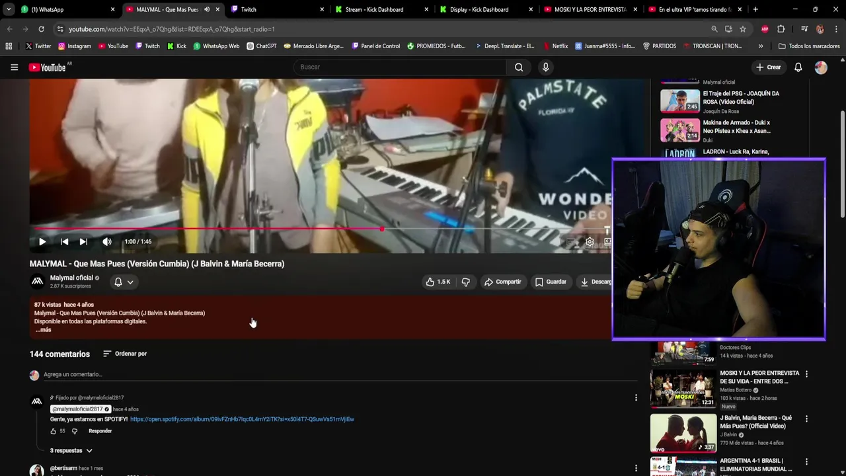Dislike the video with thumbs down
The width and height of the screenshot is (846, 476).
pos(466,282)
